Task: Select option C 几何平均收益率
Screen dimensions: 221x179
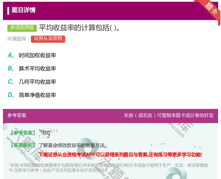Action: (x=37, y=82)
